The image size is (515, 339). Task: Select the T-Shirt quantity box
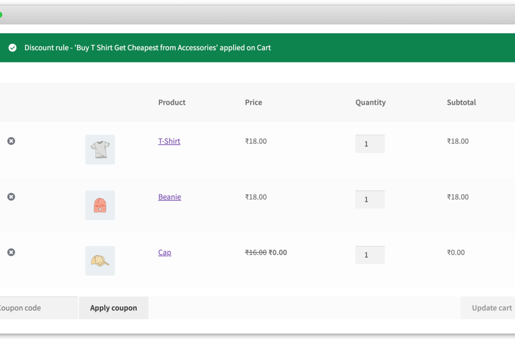[370, 143]
